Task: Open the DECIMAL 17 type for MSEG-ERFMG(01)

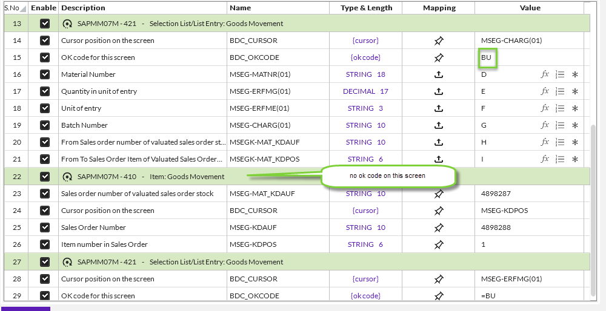Action: click(x=365, y=91)
